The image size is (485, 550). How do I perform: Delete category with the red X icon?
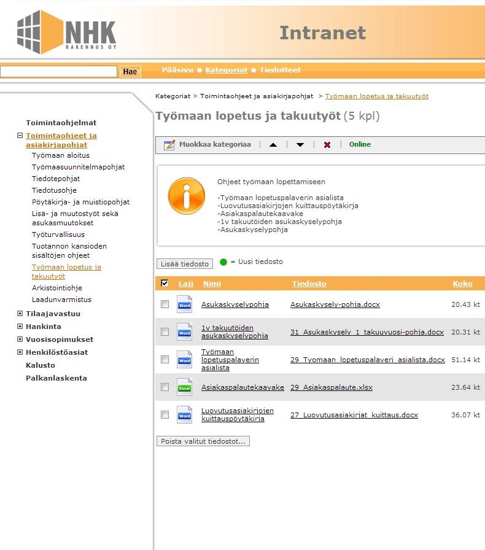pos(327,144)
